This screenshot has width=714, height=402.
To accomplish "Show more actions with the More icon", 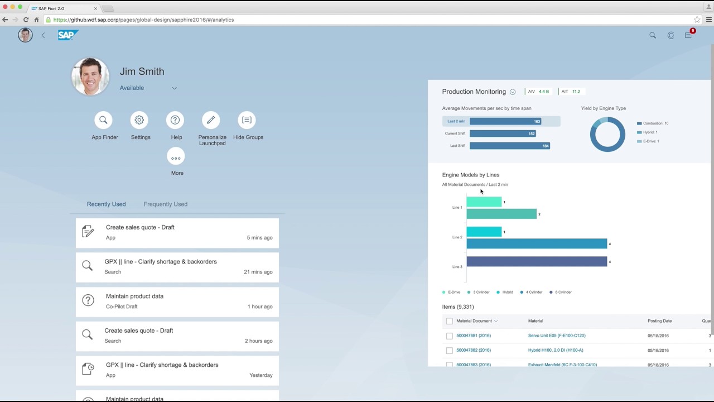I will click(x=176, y=157).
